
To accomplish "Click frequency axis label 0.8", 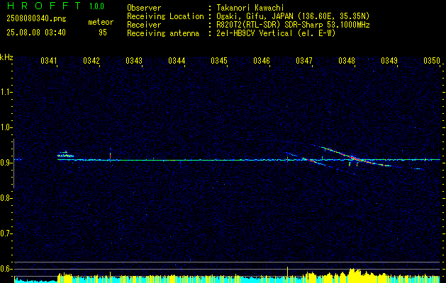I will click(6, 198).
